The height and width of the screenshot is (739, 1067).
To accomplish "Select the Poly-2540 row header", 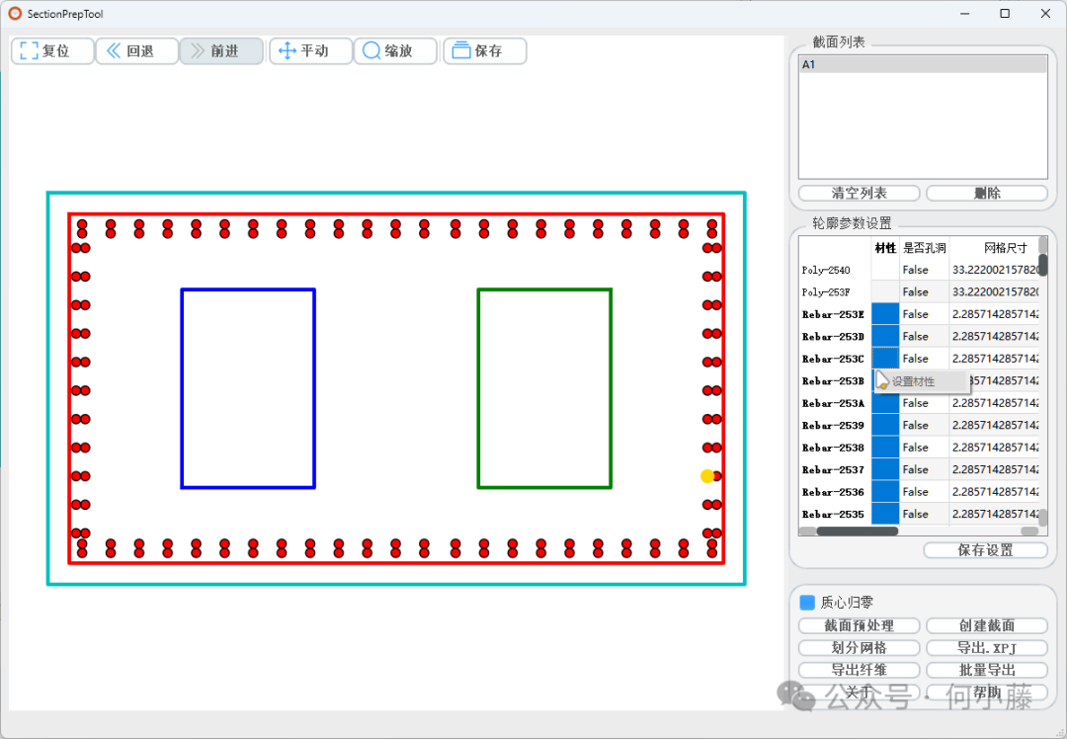I will coord(835,270).
